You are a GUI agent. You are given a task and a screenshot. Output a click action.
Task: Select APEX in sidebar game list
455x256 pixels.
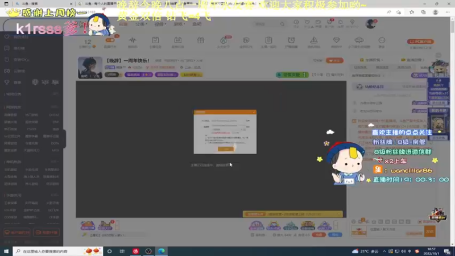coord(55,150)
